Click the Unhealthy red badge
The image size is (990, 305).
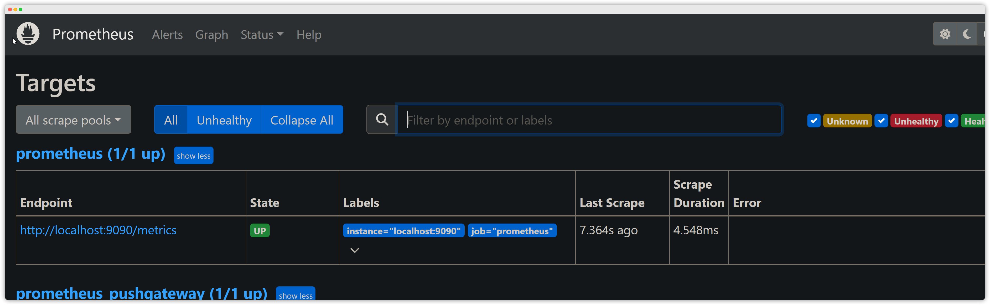coord(916,121)
